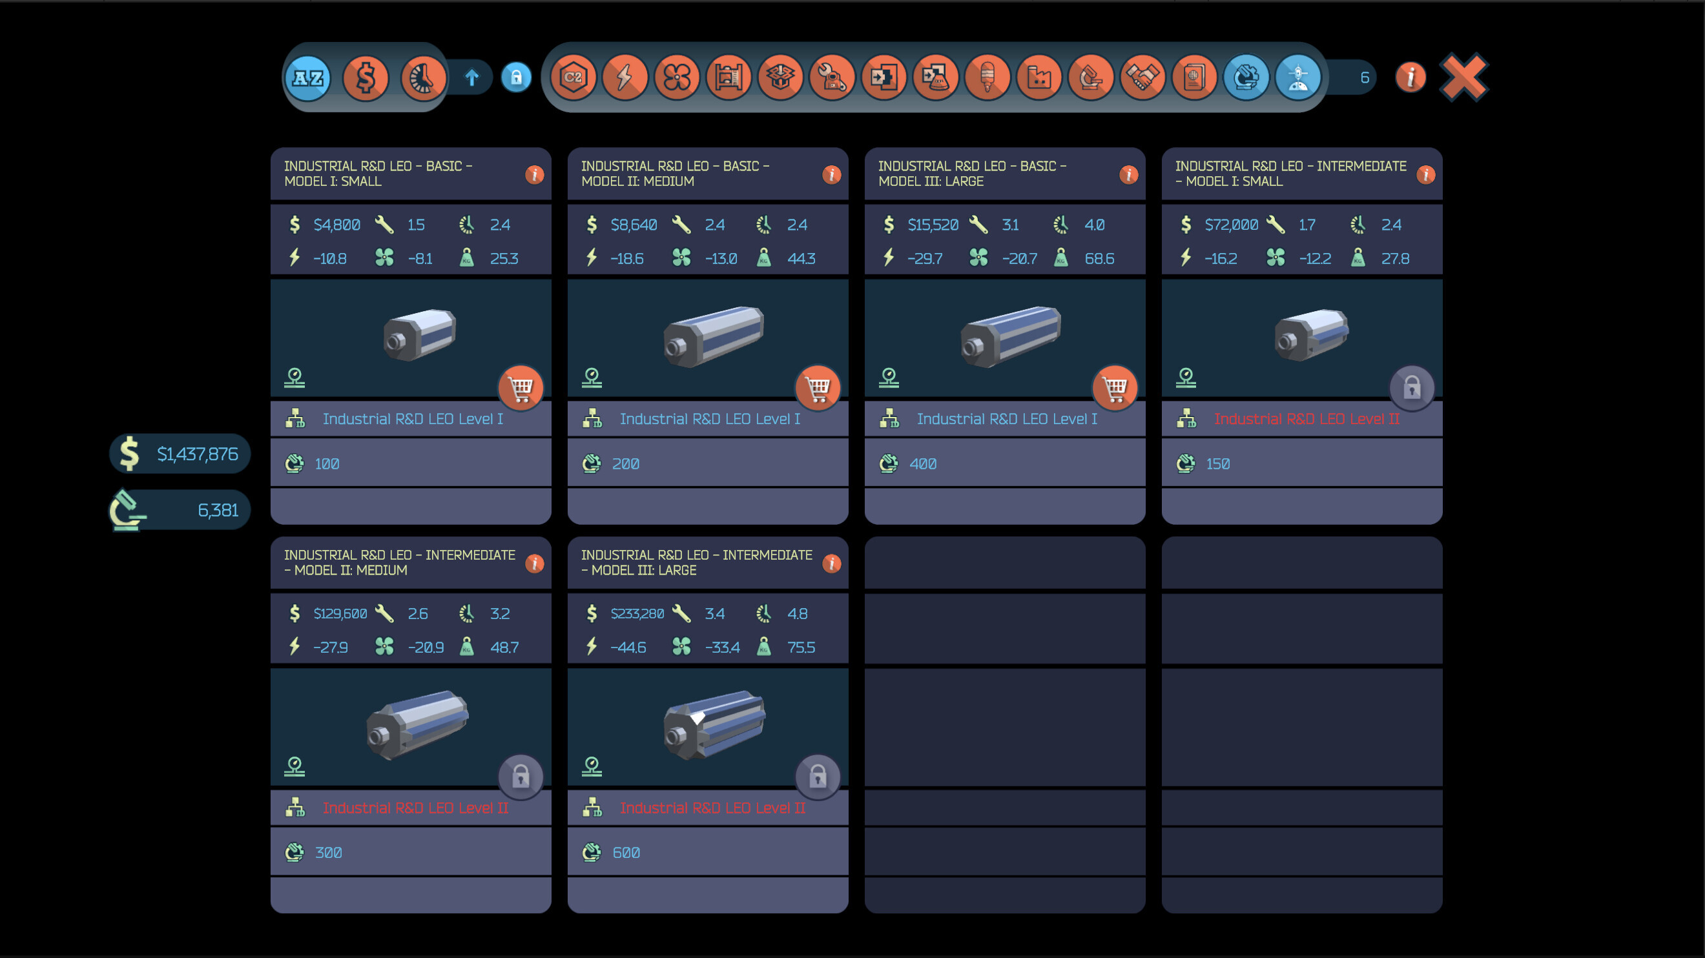The height and width of the screenshot is (958, 1705).
Task: Click locked Intermediate Model II Medium padlock
Action: [521, 777]
